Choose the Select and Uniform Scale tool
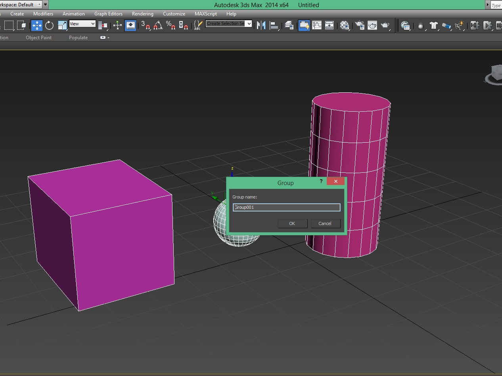Image resolution: width=502 pixels, height=376 pixels. pyautogui.click(x=62, y=25)
